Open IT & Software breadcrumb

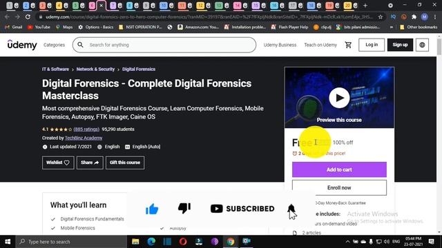pyautogui.click(x=55, y=69)
